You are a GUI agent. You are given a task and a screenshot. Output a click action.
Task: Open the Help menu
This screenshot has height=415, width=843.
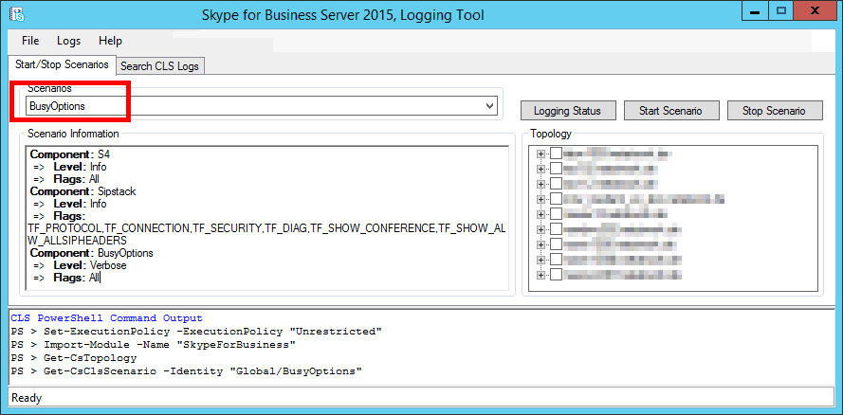coord(110,41)
